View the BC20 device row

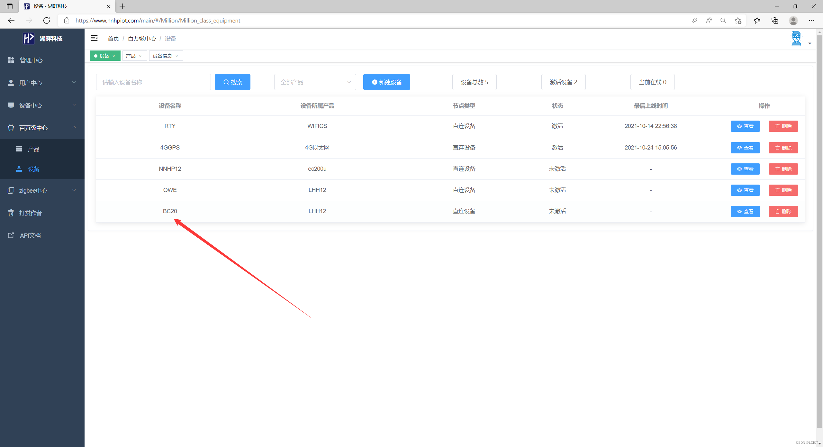point(745,211)
